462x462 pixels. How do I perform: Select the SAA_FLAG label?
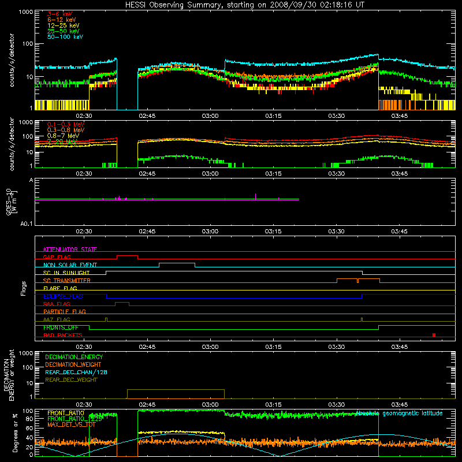click(x=57, y=304)
